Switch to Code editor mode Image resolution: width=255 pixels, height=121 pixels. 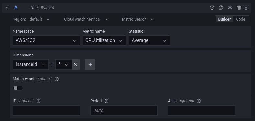tap(240, 19)
